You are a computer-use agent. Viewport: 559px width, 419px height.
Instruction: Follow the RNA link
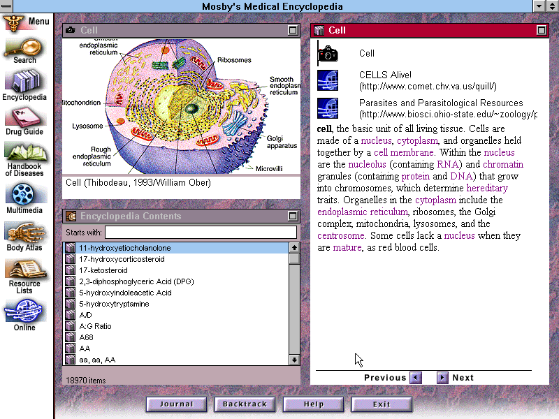pos(447,164)
